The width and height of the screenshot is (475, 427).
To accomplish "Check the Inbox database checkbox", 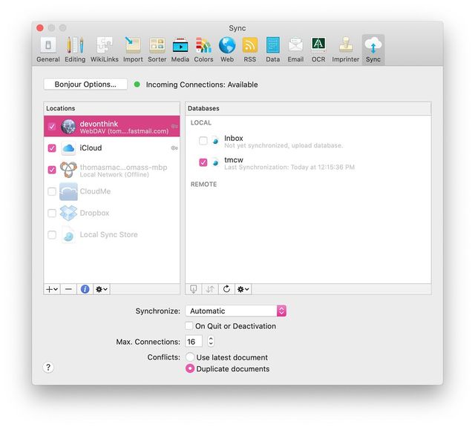I will 203,140.
